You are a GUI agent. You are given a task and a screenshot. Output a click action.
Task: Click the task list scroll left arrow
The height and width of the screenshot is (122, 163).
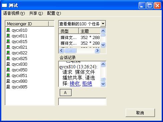61,51
